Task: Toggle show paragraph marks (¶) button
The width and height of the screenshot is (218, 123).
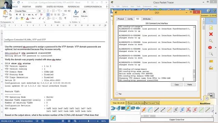Action: point(65,18)
